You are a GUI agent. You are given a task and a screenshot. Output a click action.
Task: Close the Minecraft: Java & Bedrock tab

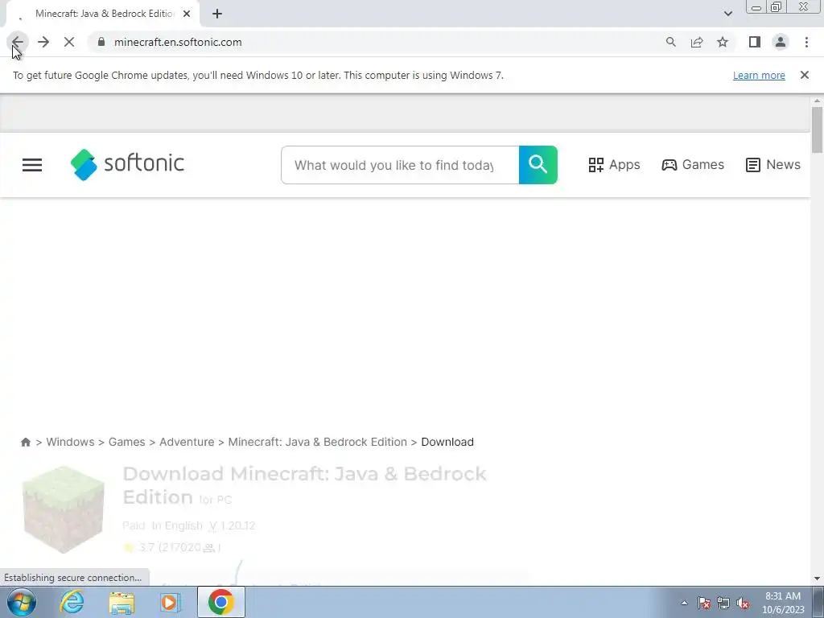(x=187, y=14)
